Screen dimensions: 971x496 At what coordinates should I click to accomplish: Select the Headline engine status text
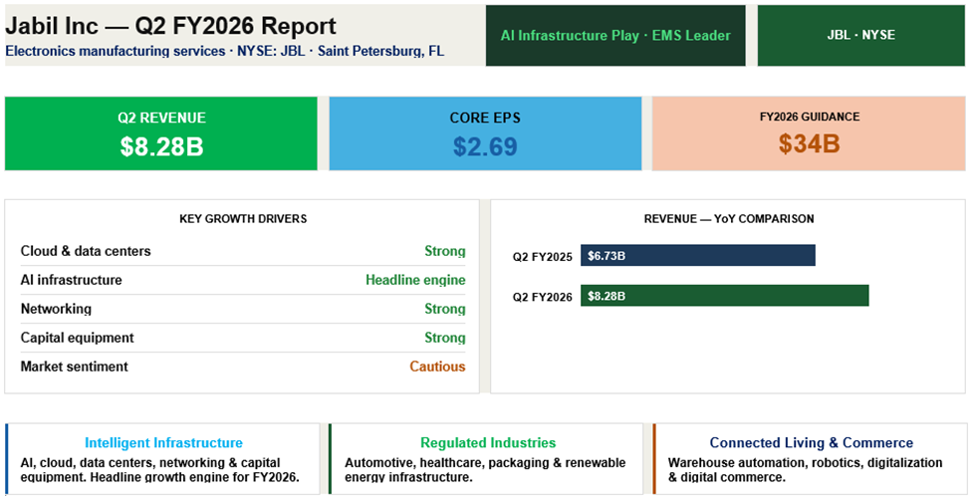[x=415, y=281]
